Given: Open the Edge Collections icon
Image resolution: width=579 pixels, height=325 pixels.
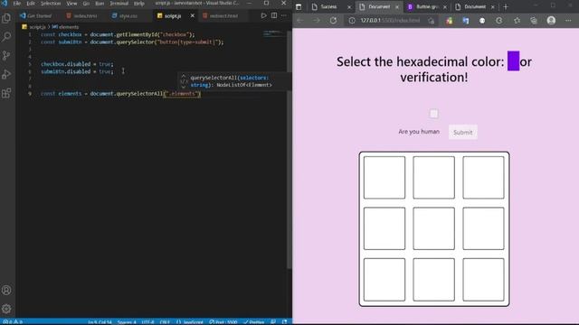Looking at the screenshot, I should (534, 21).
